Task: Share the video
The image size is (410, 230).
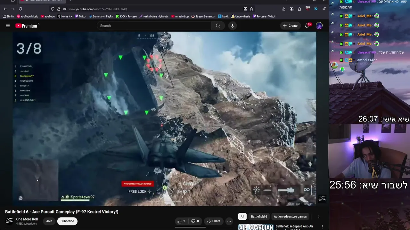Action: coord(213,221)
